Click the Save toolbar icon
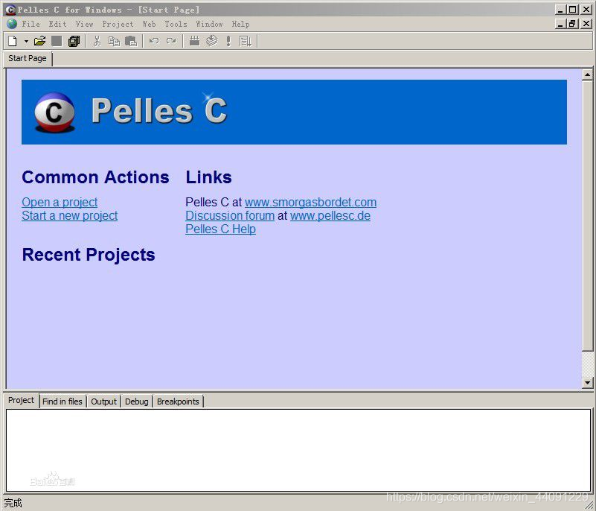Screen dimensions: 596x511 (x=57, y=41)
